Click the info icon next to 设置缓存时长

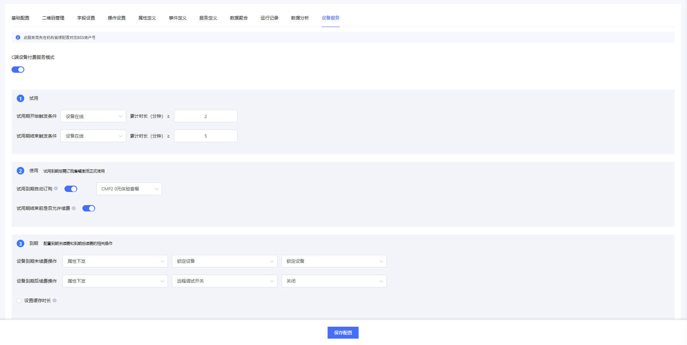point(55,300)
